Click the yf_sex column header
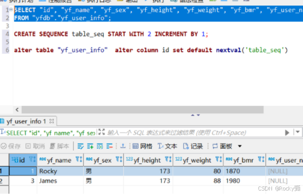The height and width of the screenshot is (194, 303). point(104,160)
